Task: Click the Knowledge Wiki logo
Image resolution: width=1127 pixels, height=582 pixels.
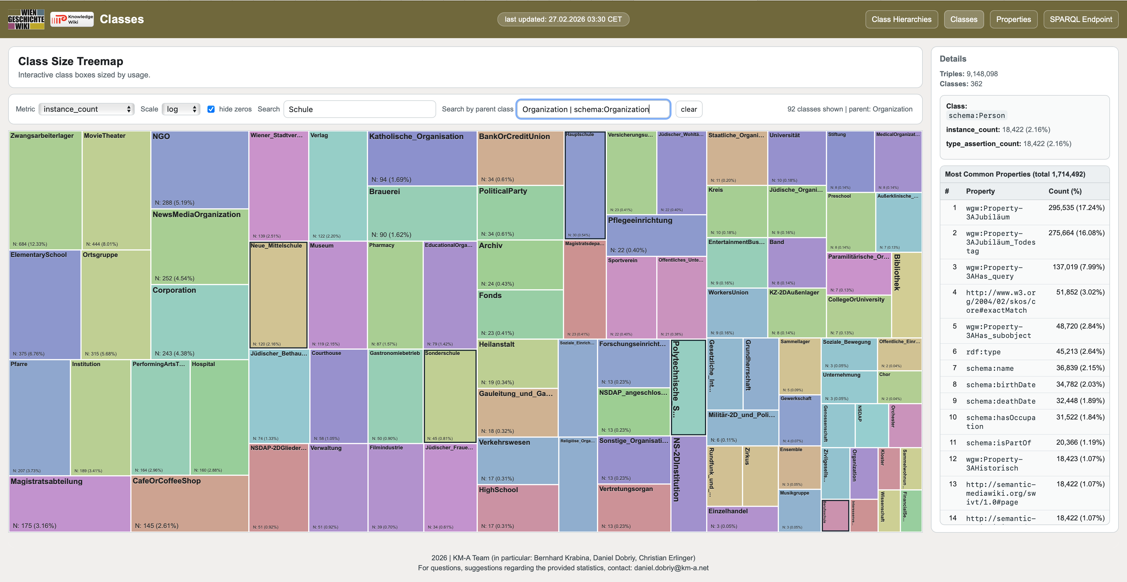Action: tap(72, 19)
